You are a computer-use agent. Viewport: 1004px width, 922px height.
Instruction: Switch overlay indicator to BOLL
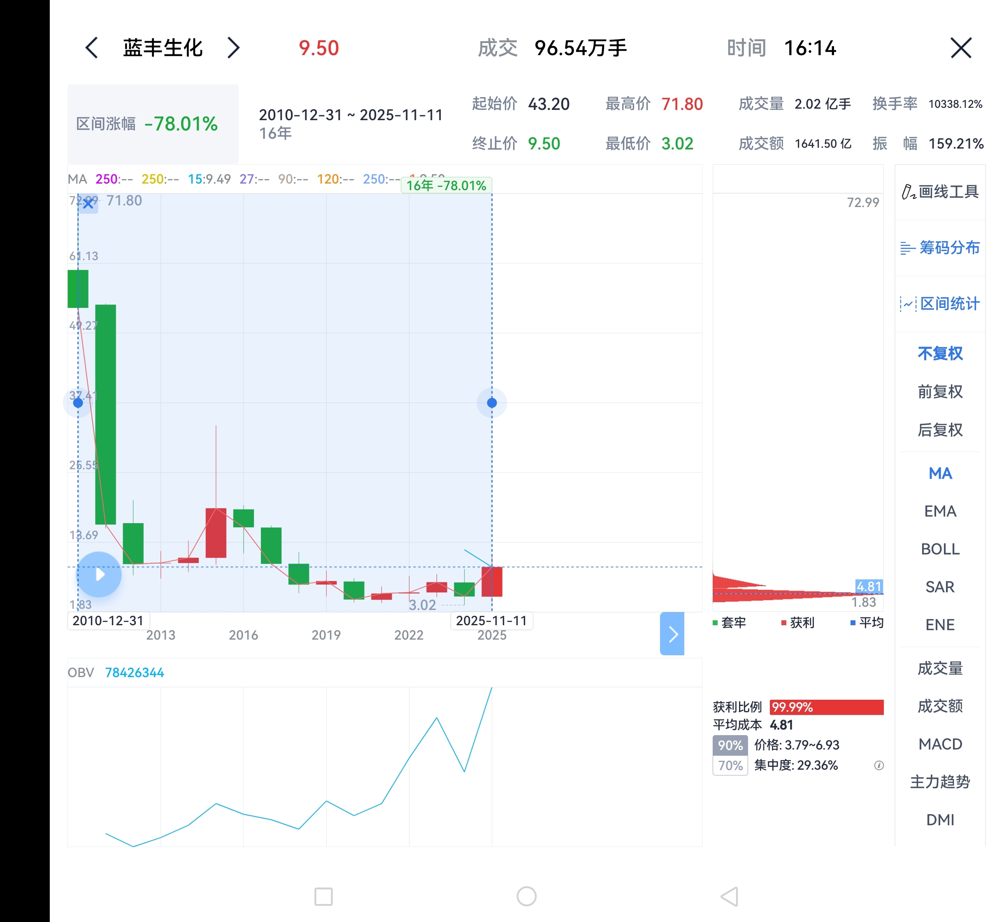point(940,549)
